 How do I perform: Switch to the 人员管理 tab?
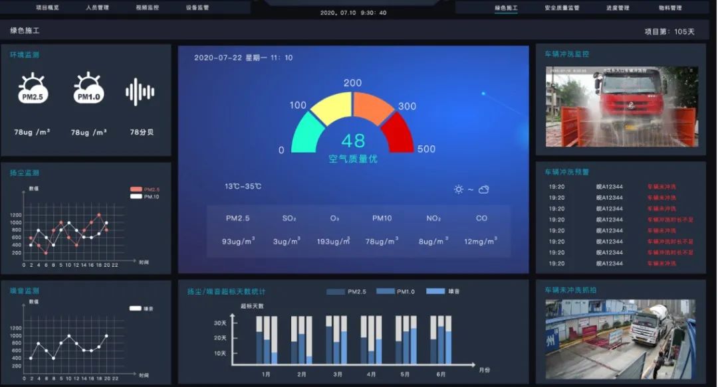pos(97,8)
